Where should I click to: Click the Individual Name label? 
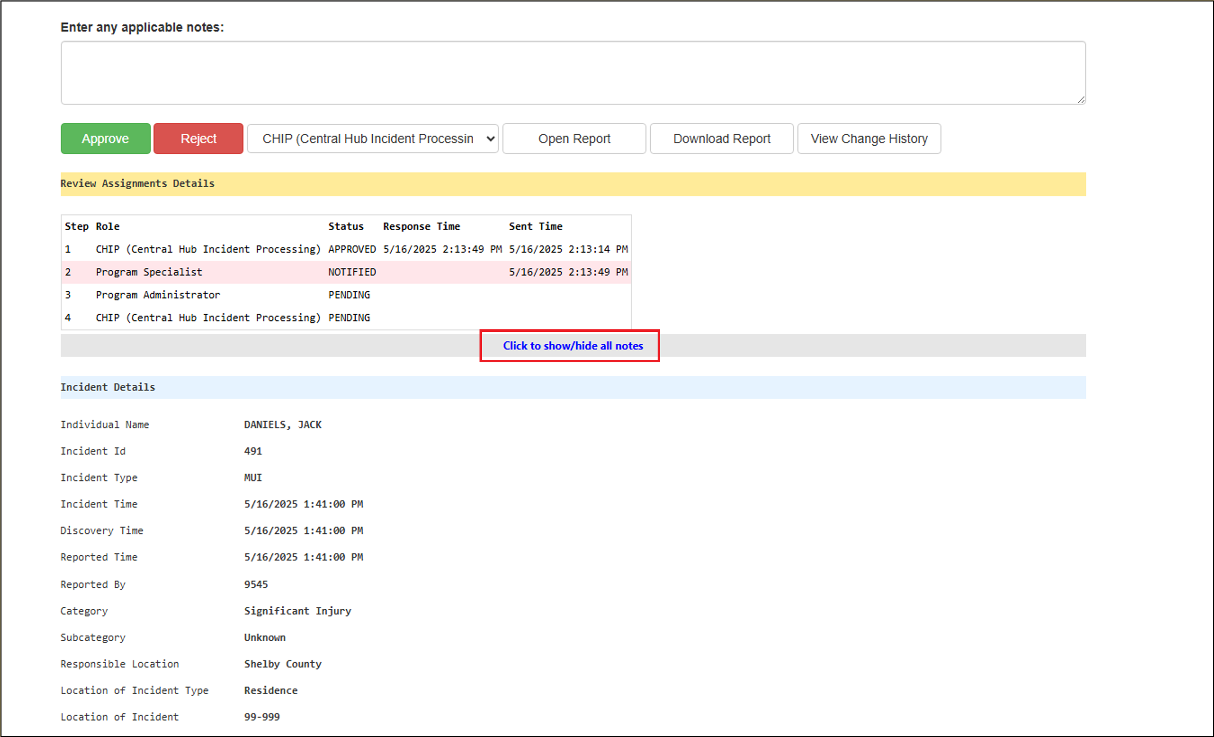(x=105, y=425)
